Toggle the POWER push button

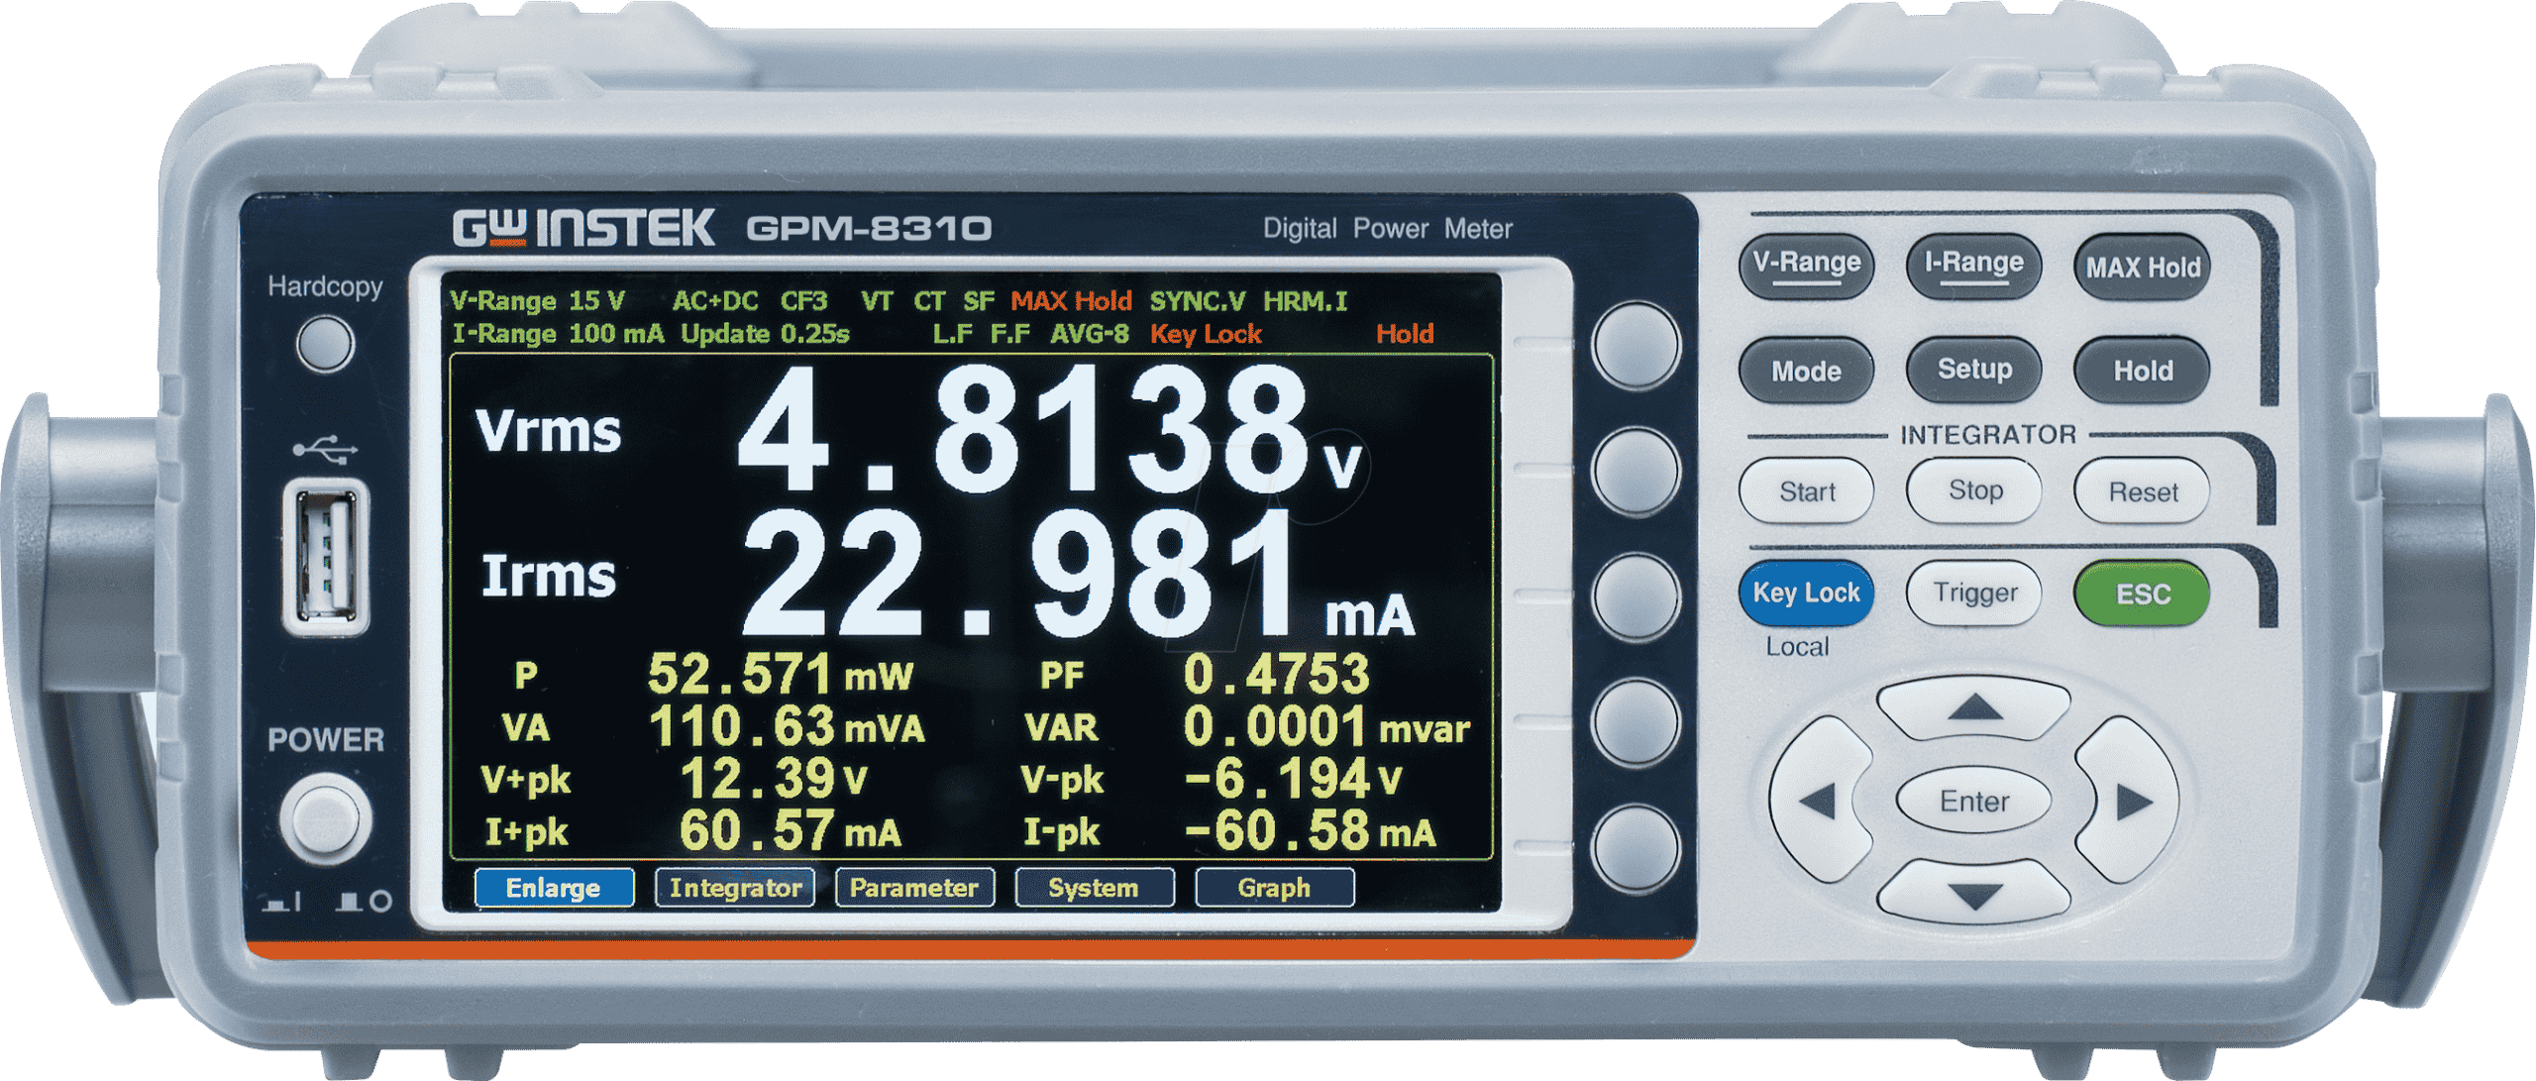(325, 819)
